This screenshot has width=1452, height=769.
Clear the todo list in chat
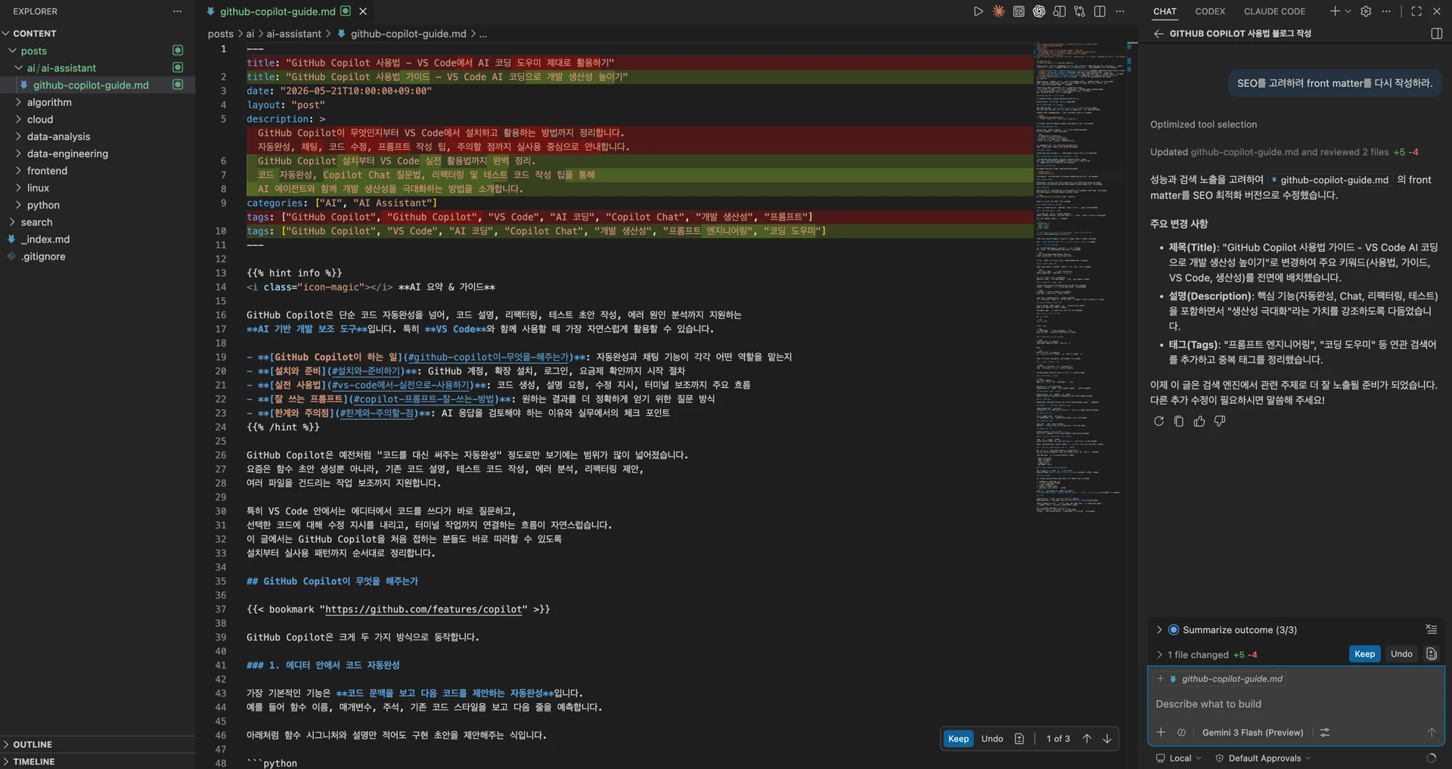(x=1431, y=629)
